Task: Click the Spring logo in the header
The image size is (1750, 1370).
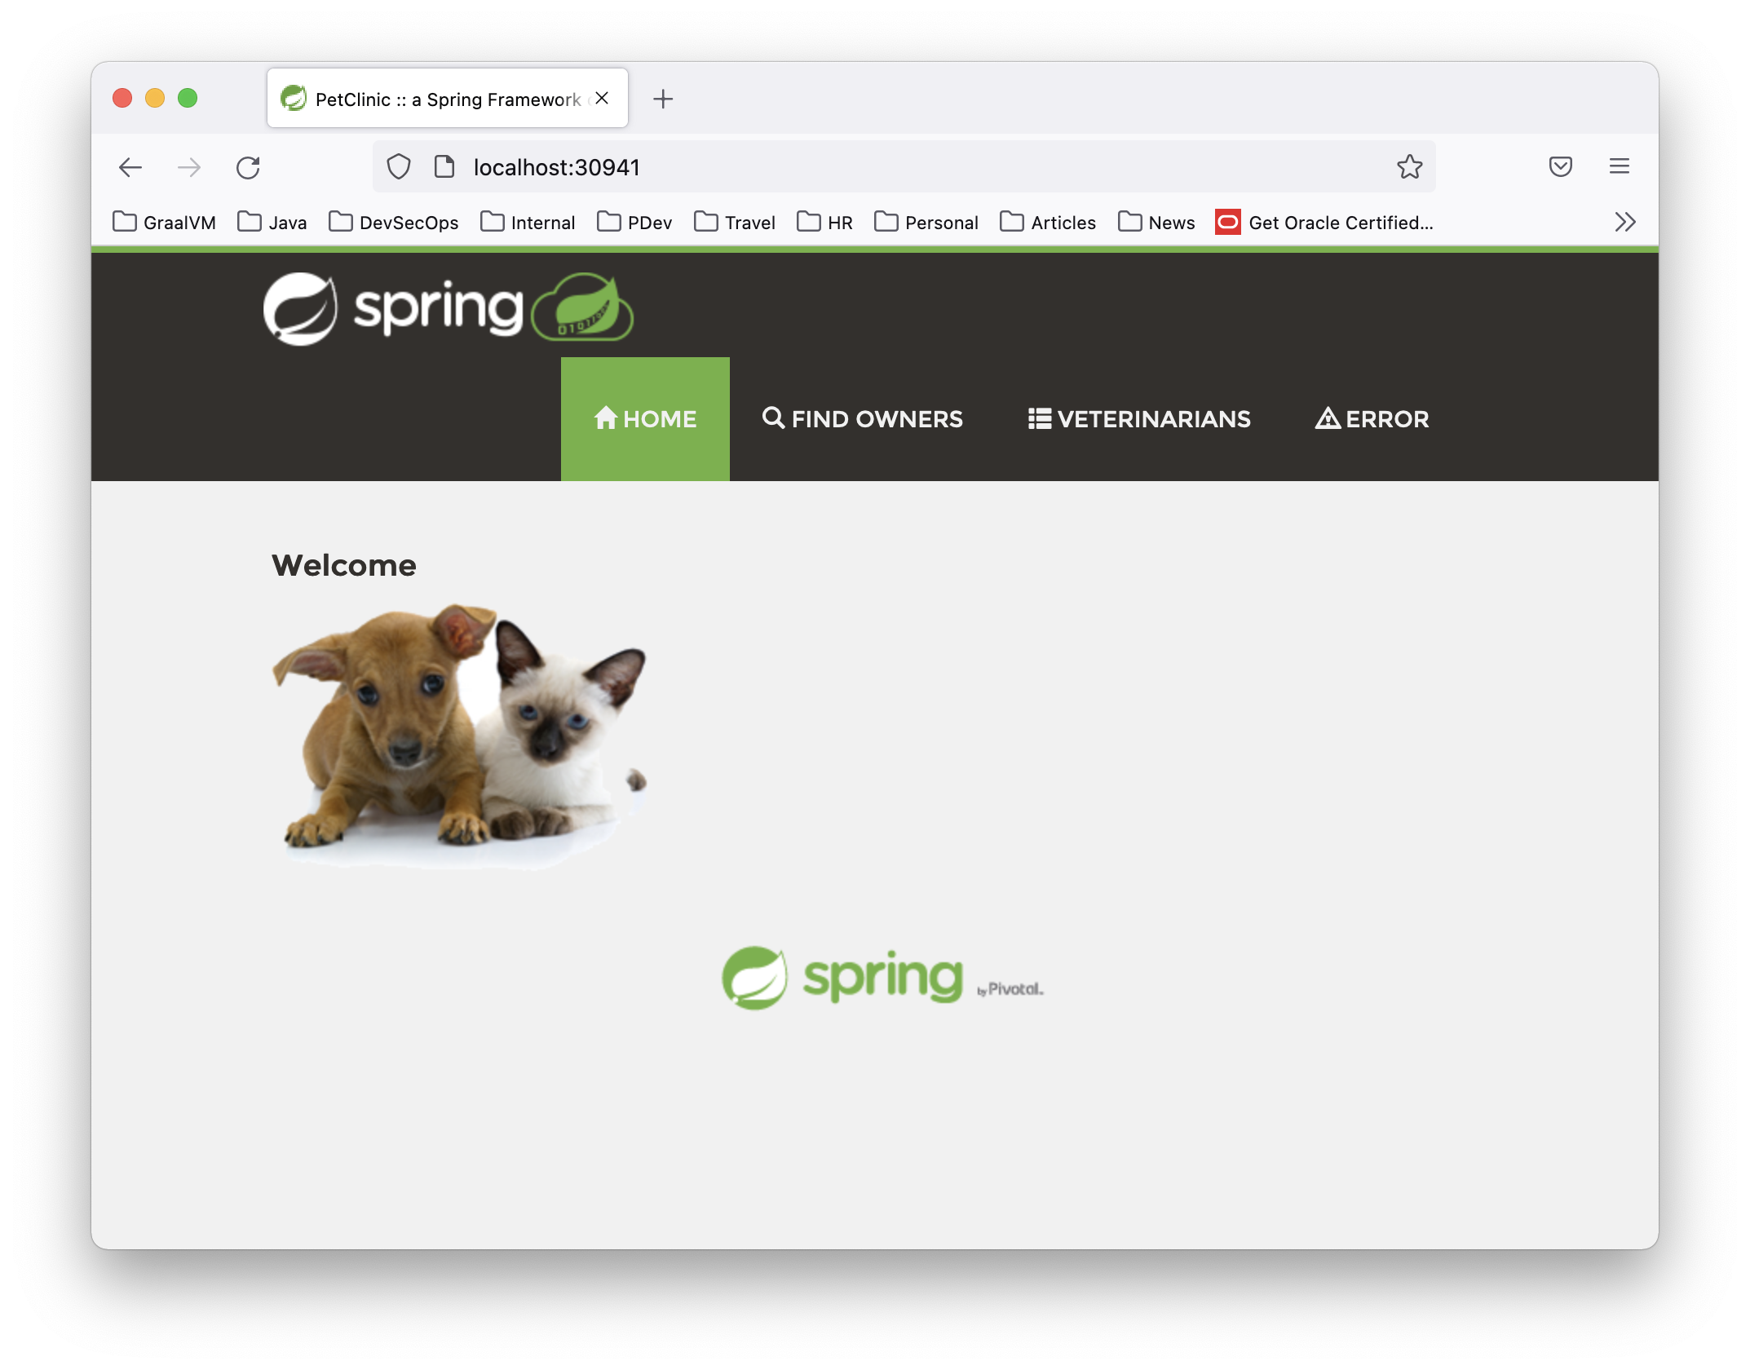Action: point(393,308)
